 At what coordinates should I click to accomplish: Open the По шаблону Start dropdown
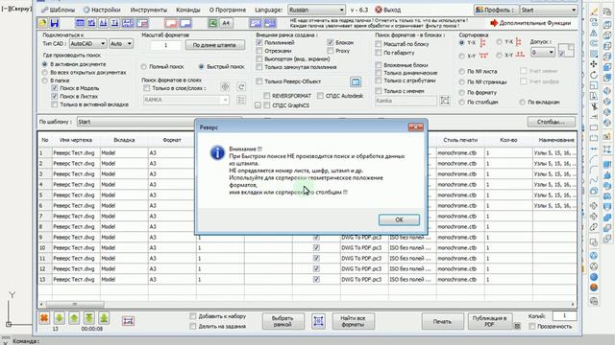[x=135, y=122]
